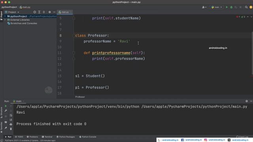253x142 pixels.
Task: Open the main run configuration dropdown
Action: click(217, 7)
